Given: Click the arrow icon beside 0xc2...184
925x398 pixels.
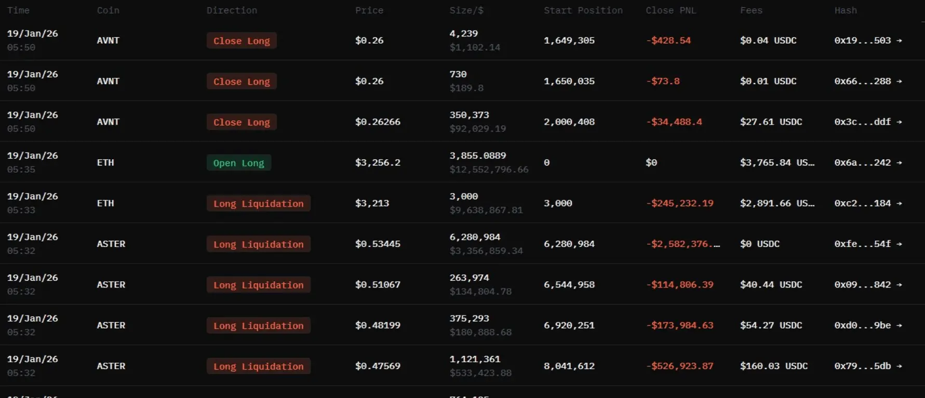Looking at the screenshot, I should pyautogui.click(x=899, y=203).
